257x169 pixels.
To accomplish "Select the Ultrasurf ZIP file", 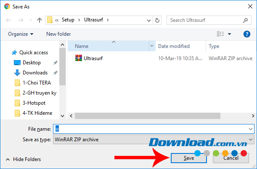I will (93, 58).
